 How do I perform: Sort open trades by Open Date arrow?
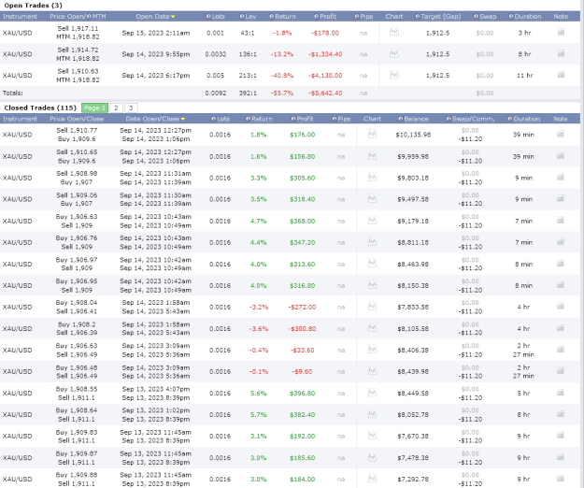click(173, 17)
